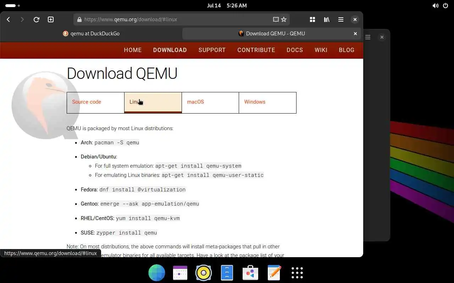Image resolution: width=454 pixels, height=283 pixels.
Task: Select the Source code tab
Action: click(x=95, y=103)
